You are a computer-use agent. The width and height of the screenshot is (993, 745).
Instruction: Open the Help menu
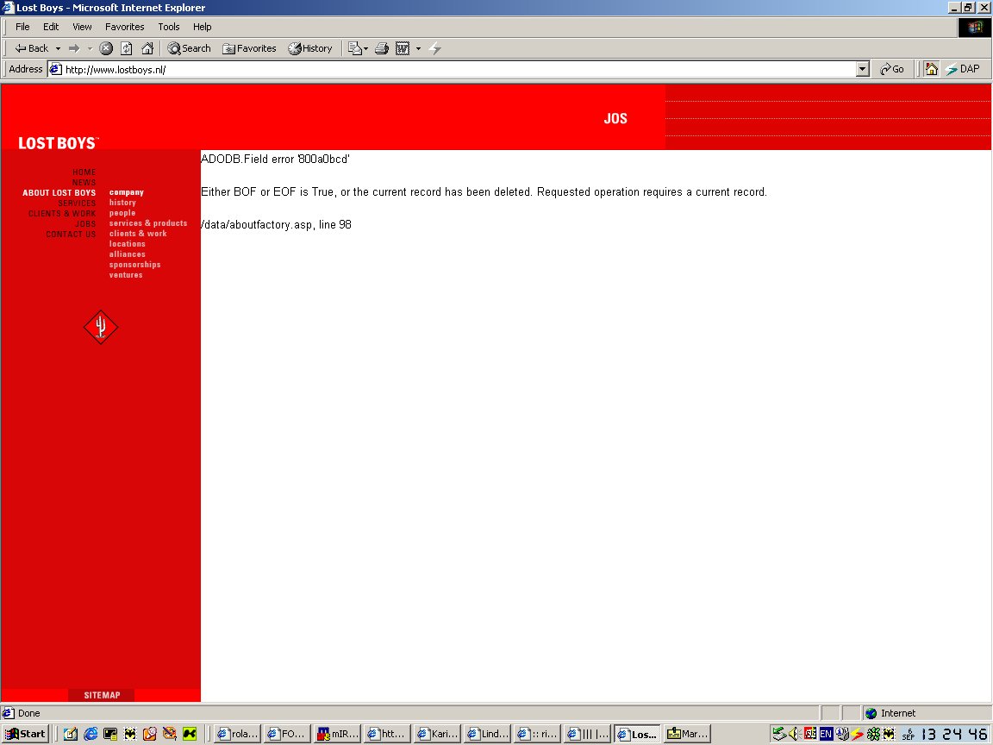tap(202, 27)
